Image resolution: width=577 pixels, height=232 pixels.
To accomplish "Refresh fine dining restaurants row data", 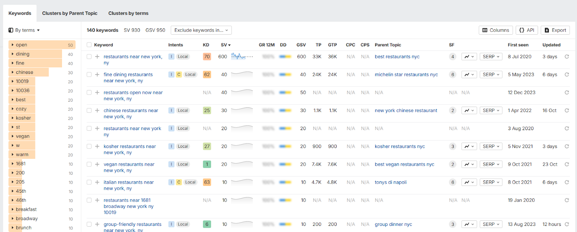I will pyautogui.click(x=567, y=75).
